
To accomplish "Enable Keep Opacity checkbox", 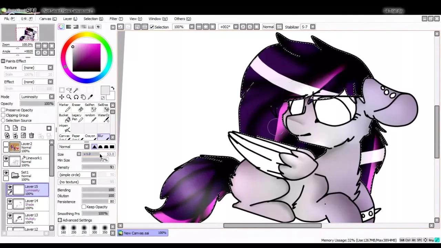I will point(84,207).
